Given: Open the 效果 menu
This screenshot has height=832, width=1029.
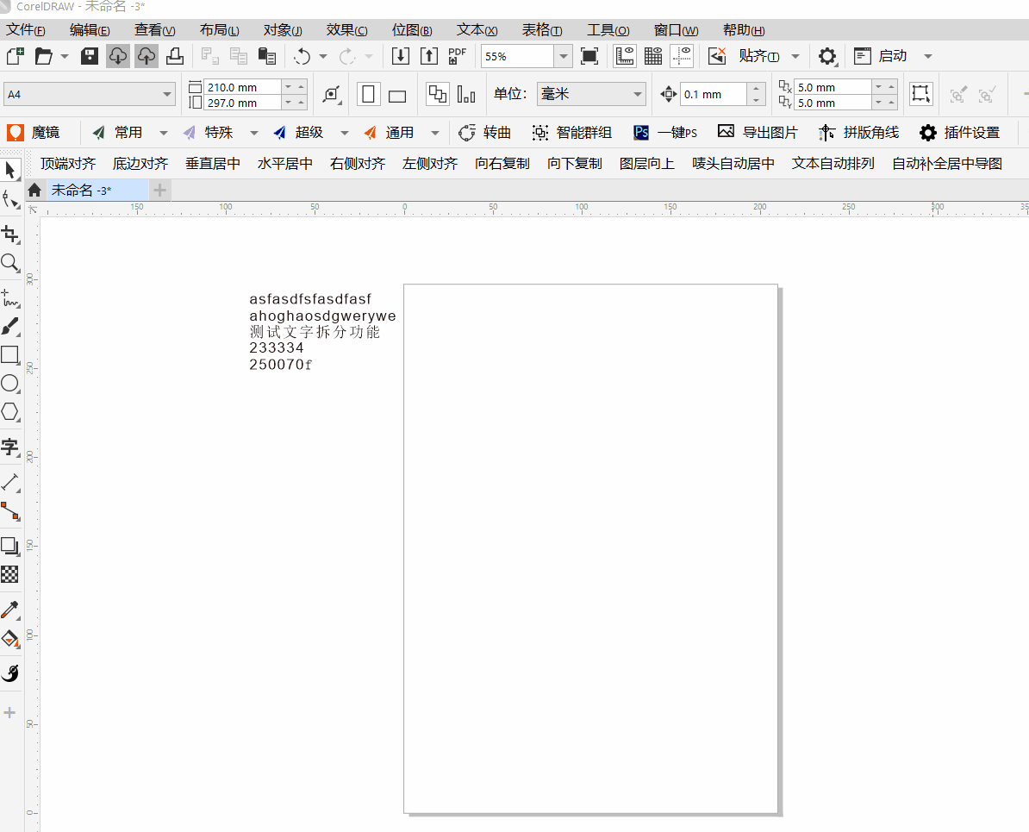Looking at the screenshot, I should (346, 30).
